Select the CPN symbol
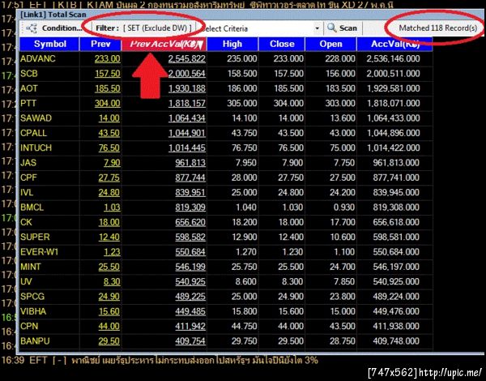Viewport: 486px width, 381px height. [x=29, y=327]
